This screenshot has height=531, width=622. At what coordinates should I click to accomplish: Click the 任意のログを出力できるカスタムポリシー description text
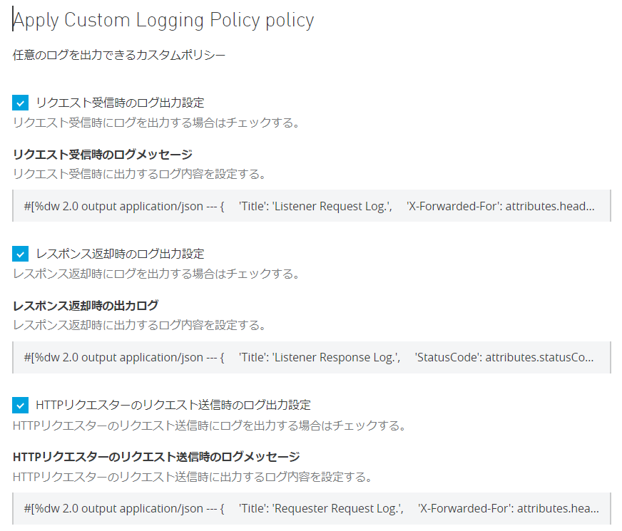[119, 55]
